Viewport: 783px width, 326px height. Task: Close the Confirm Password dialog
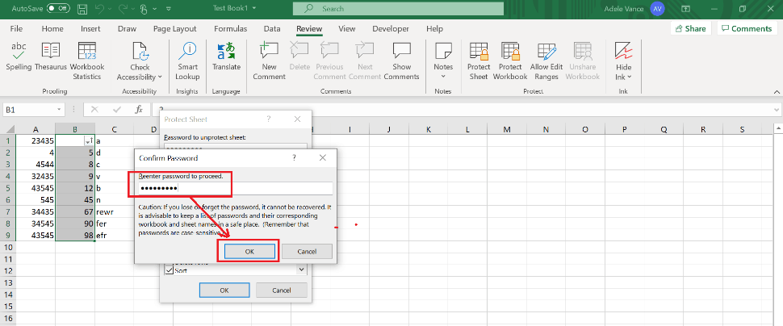[x=323, y=158]
